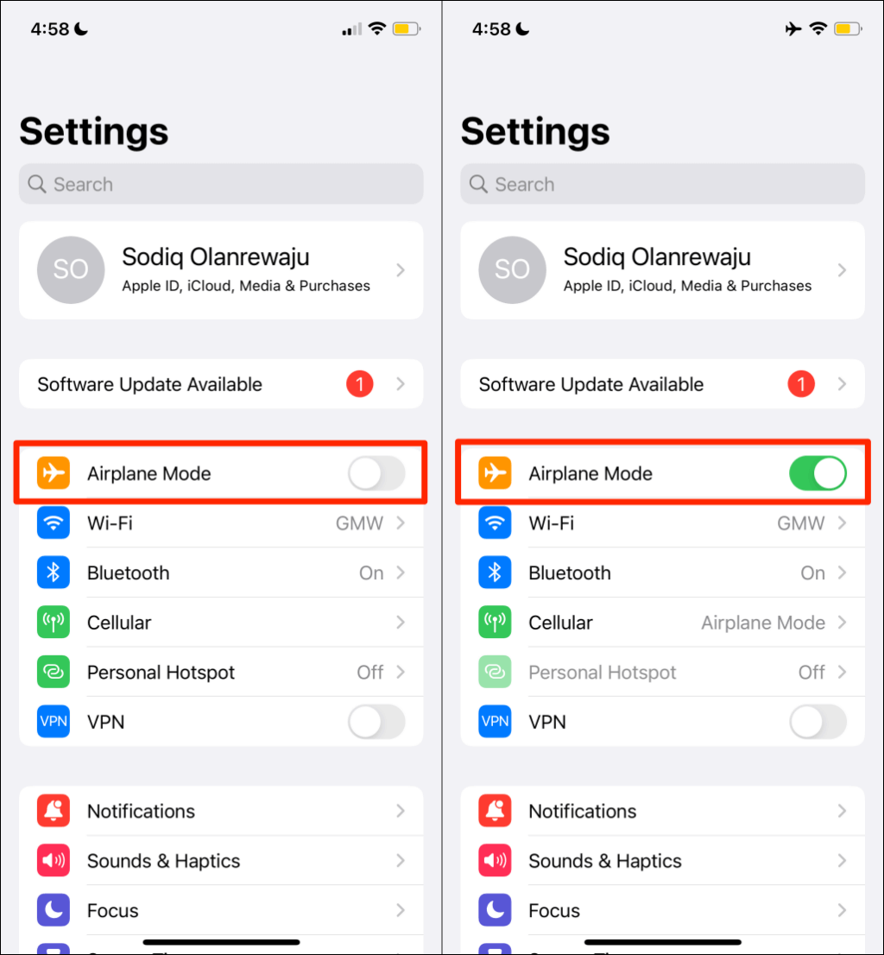This screenshot has width=884, height=955.
Task: Toggle the VPN switch in the right screen
Action: 818,721
